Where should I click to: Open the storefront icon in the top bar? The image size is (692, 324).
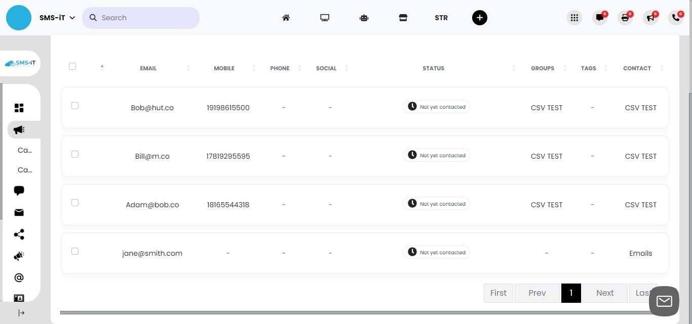[403, 17]
